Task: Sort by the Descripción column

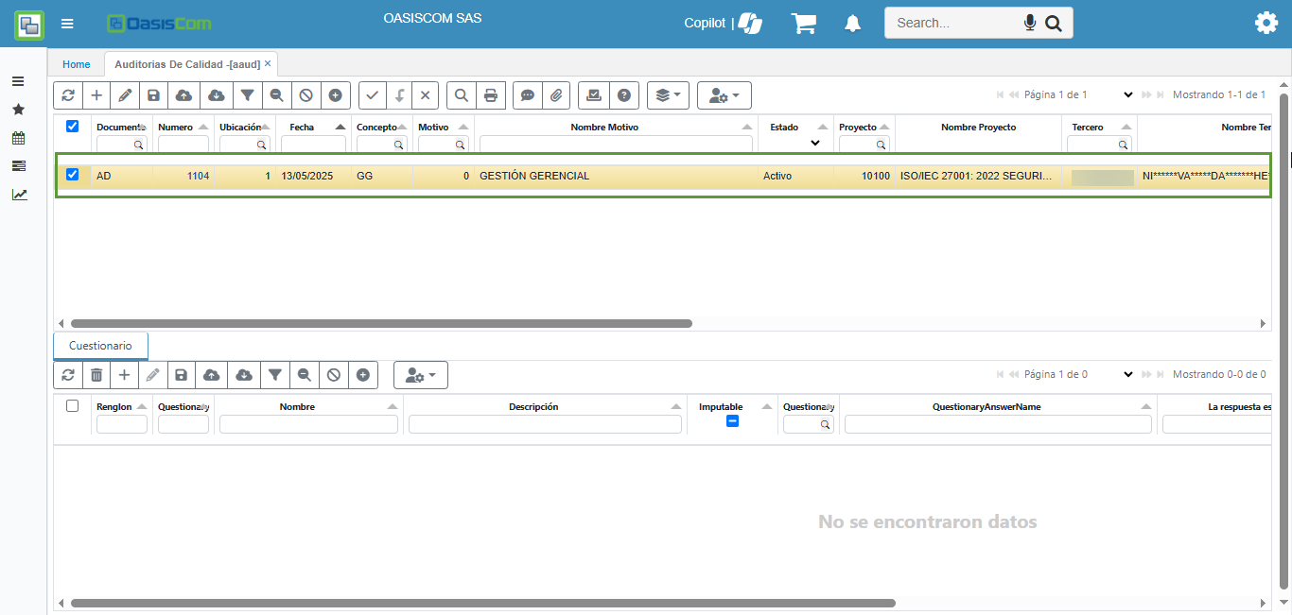Action: 533,406
